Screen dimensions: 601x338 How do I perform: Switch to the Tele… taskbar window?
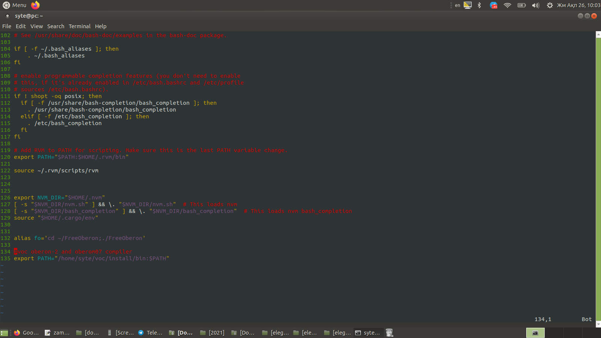pos(151,333)
